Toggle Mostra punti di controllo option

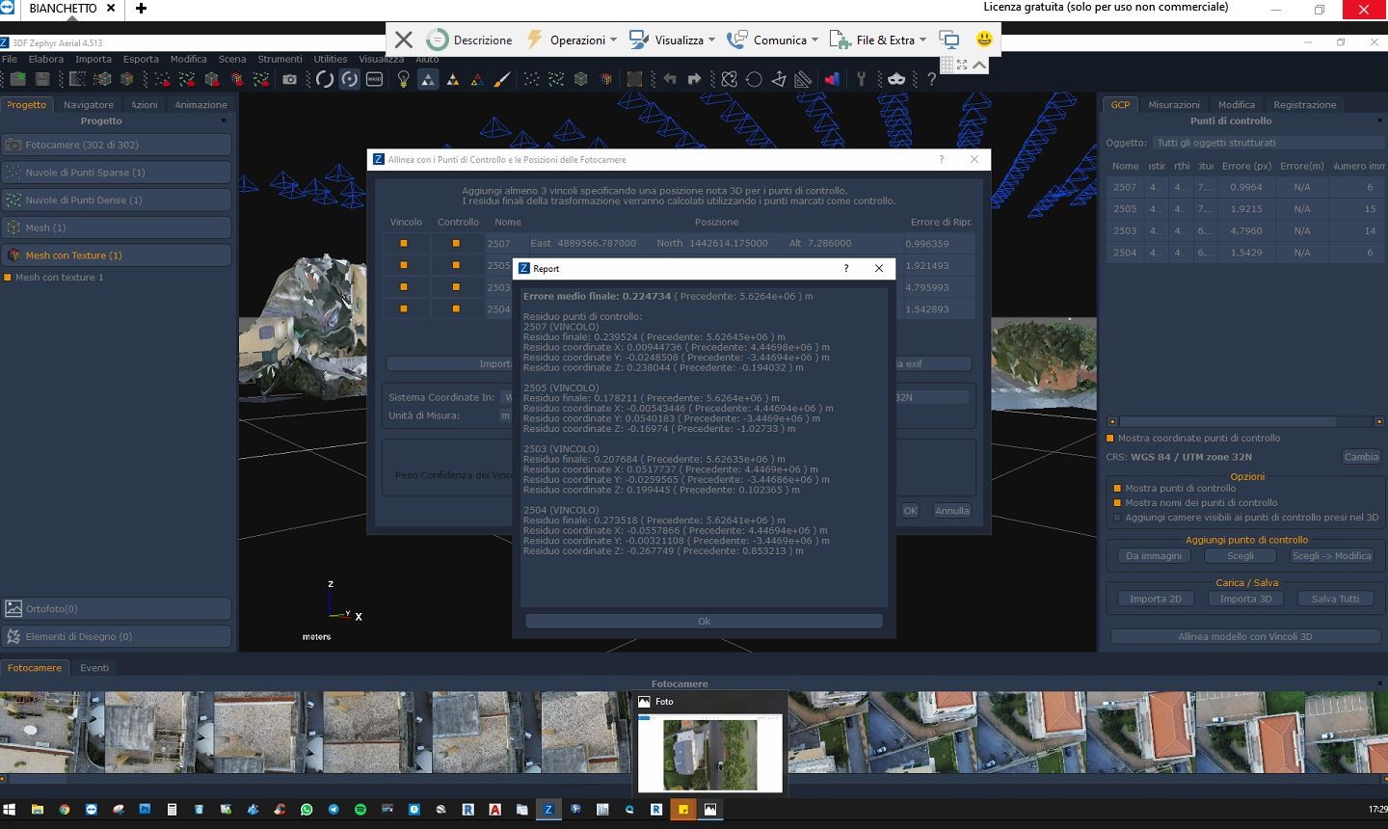(x=1117, y=489)
